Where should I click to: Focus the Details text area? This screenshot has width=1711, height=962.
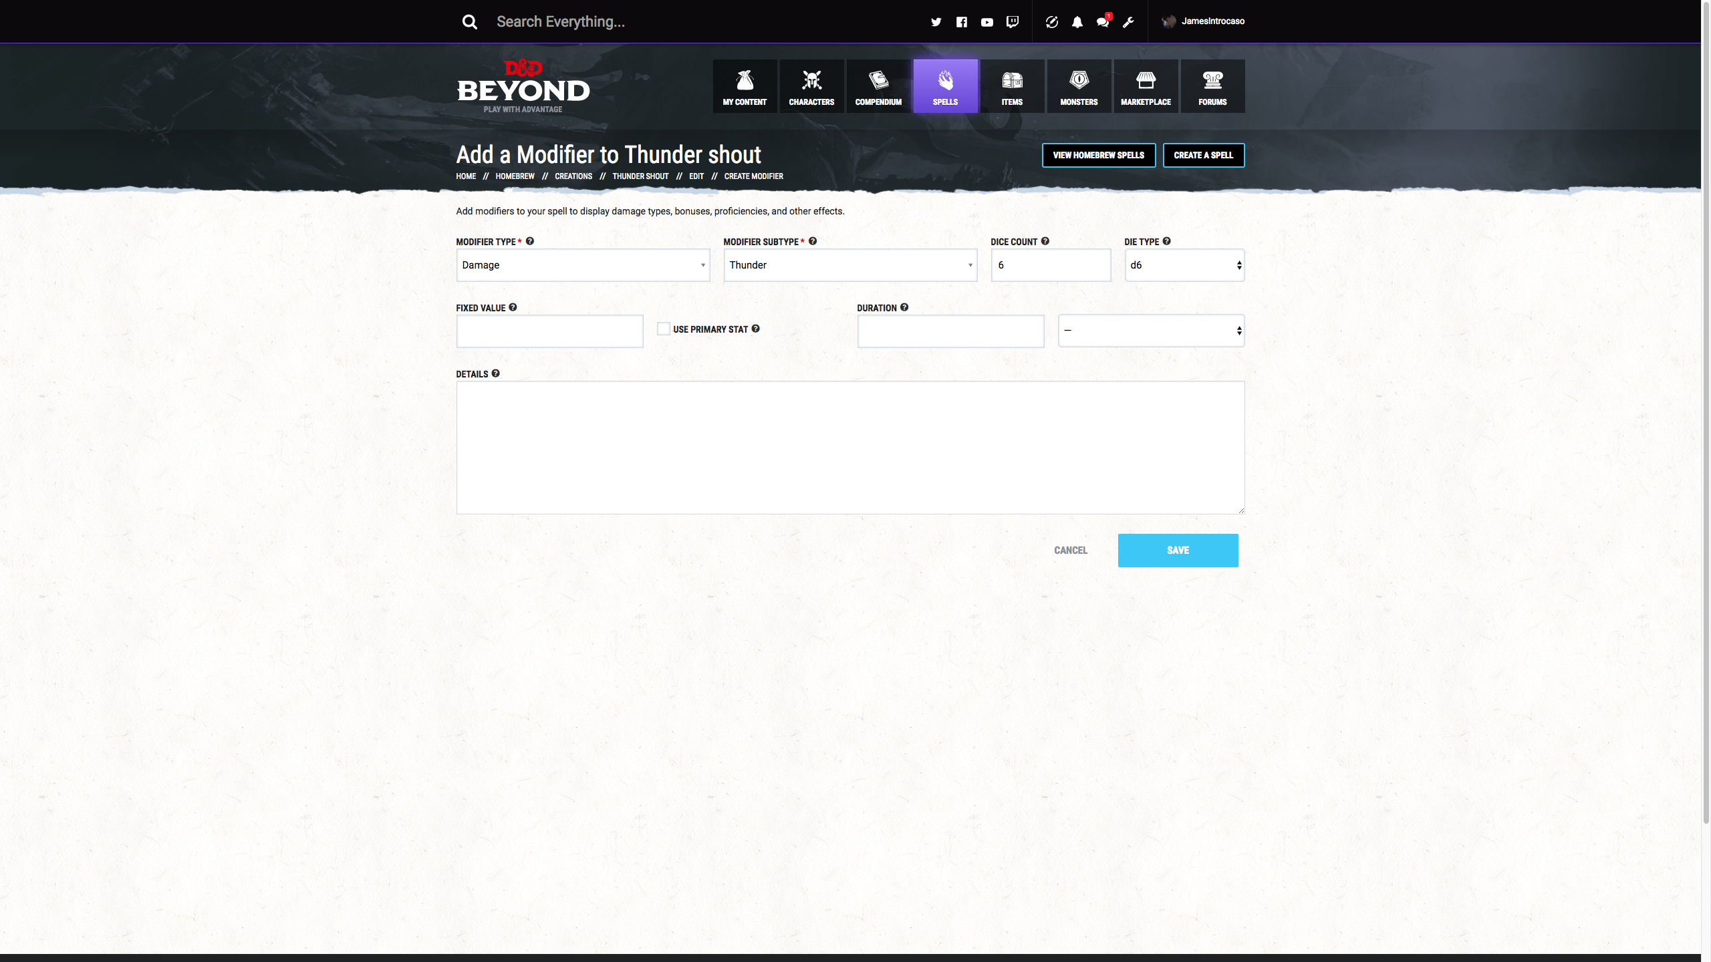pos(851,448)
